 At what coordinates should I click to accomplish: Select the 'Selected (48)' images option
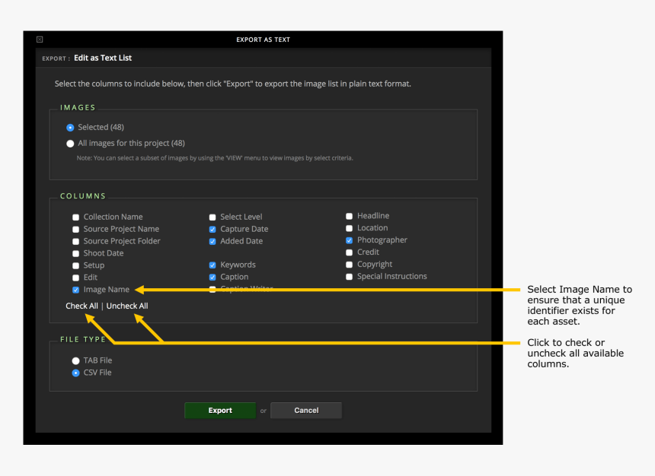[70, 128]
